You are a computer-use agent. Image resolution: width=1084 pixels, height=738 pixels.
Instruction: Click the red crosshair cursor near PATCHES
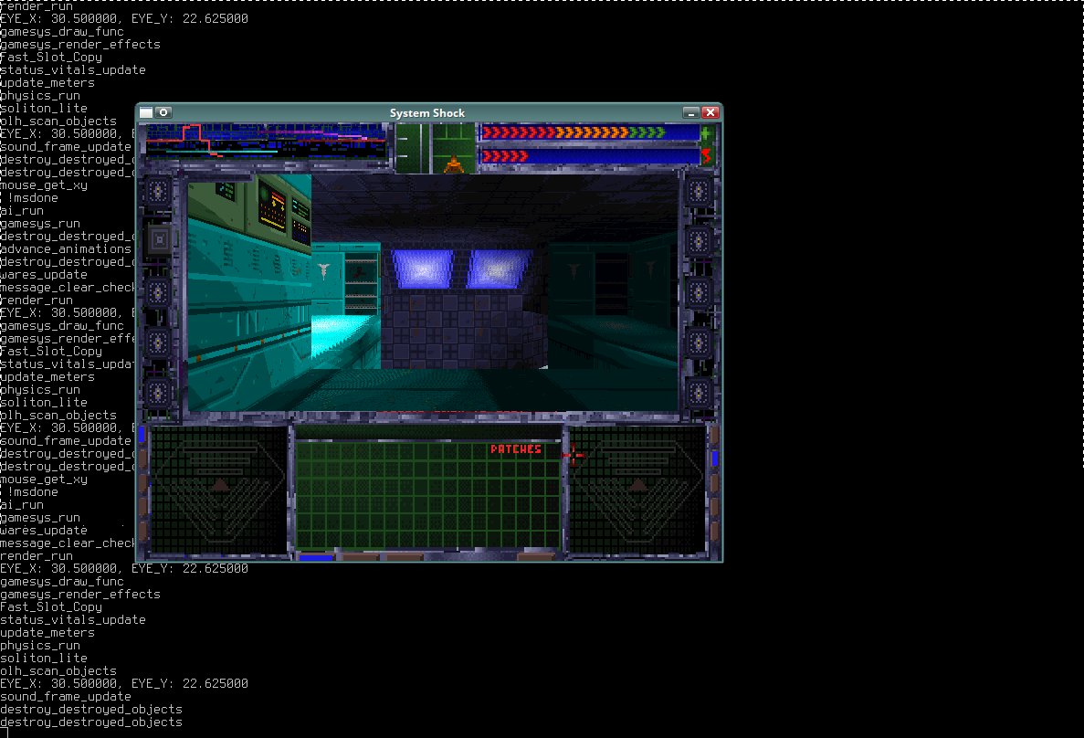click(574, 455)
